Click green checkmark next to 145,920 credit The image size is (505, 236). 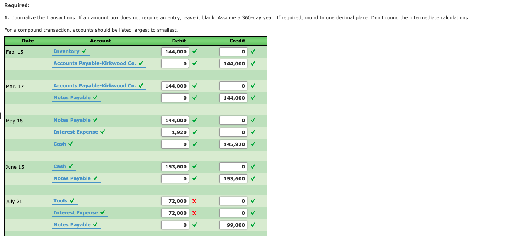(253, 144)
